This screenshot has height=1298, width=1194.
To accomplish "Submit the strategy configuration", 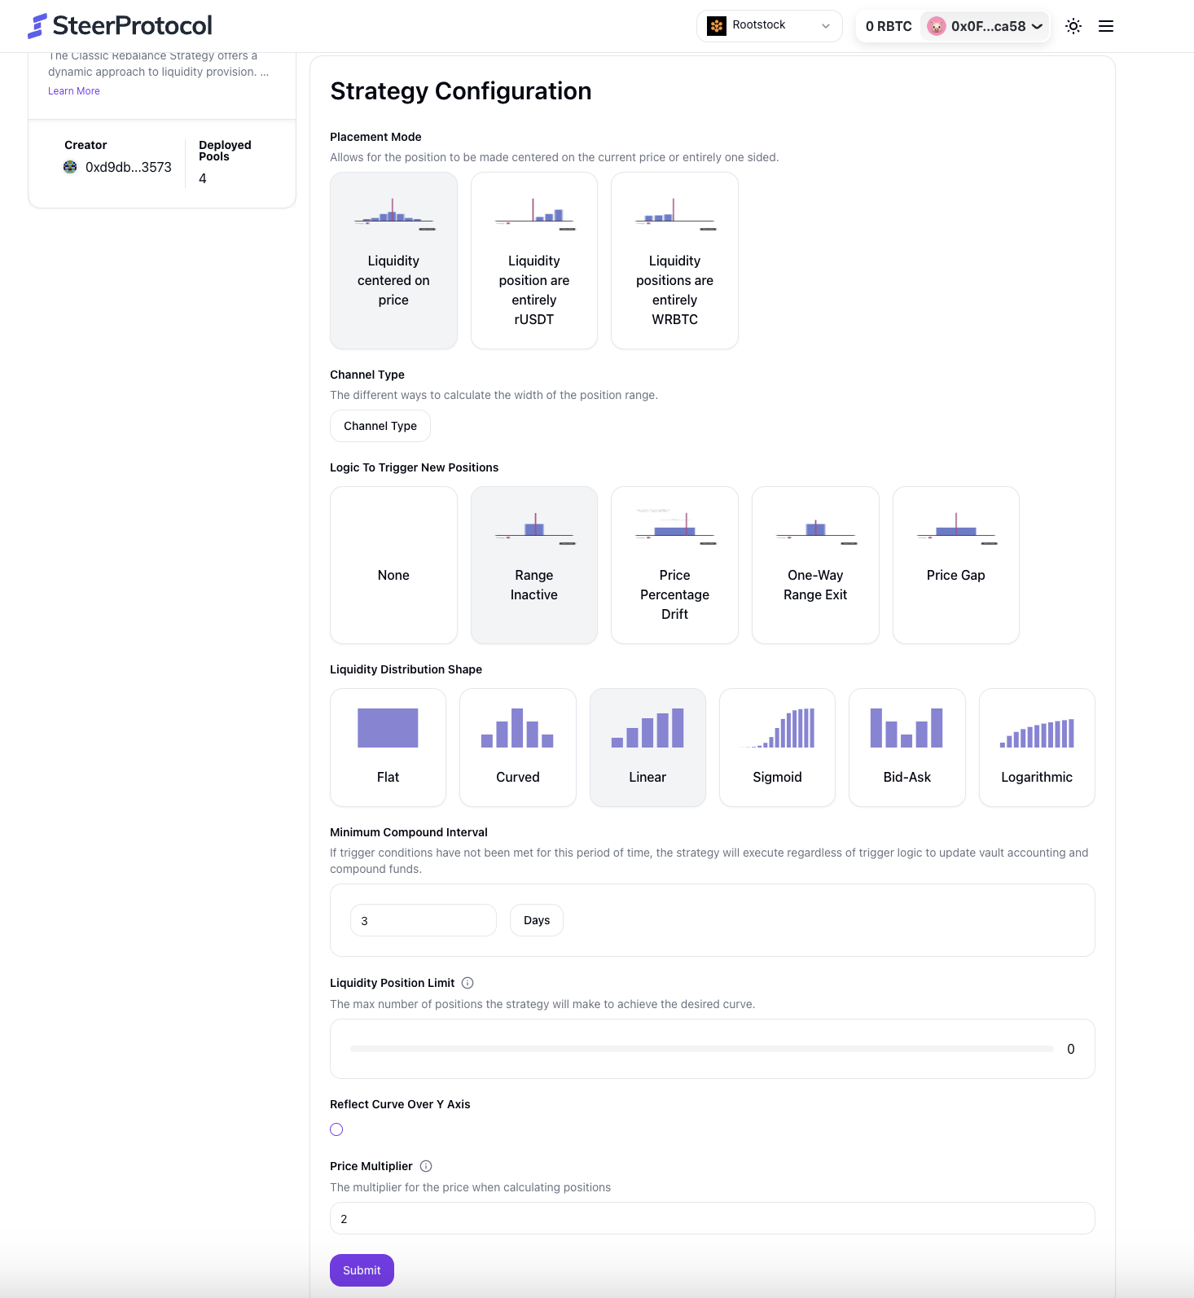I will point(362,1270).
